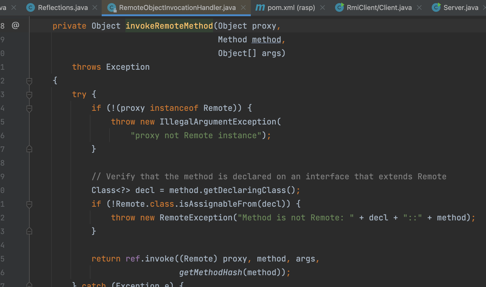Click the 'return' keyword
The width and height of the screenshot is (486, 287).
coord(106,259)
